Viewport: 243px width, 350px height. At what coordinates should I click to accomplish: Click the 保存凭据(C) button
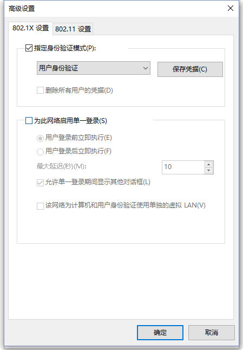click(x=190, y=69)
